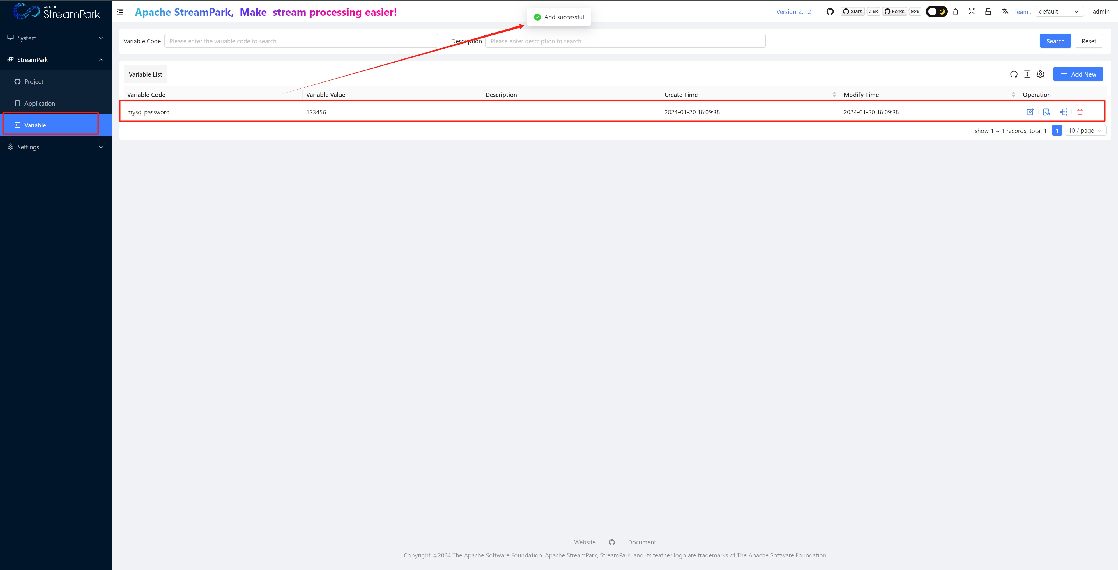Expand the System sidebar menu
This screenshot has height=570, width=1118.
coord(56,38)
